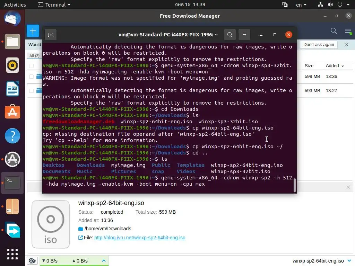Screen dimensions: 355x266
Task: Adjust volume from the top bar speaker
Action: 330,5
